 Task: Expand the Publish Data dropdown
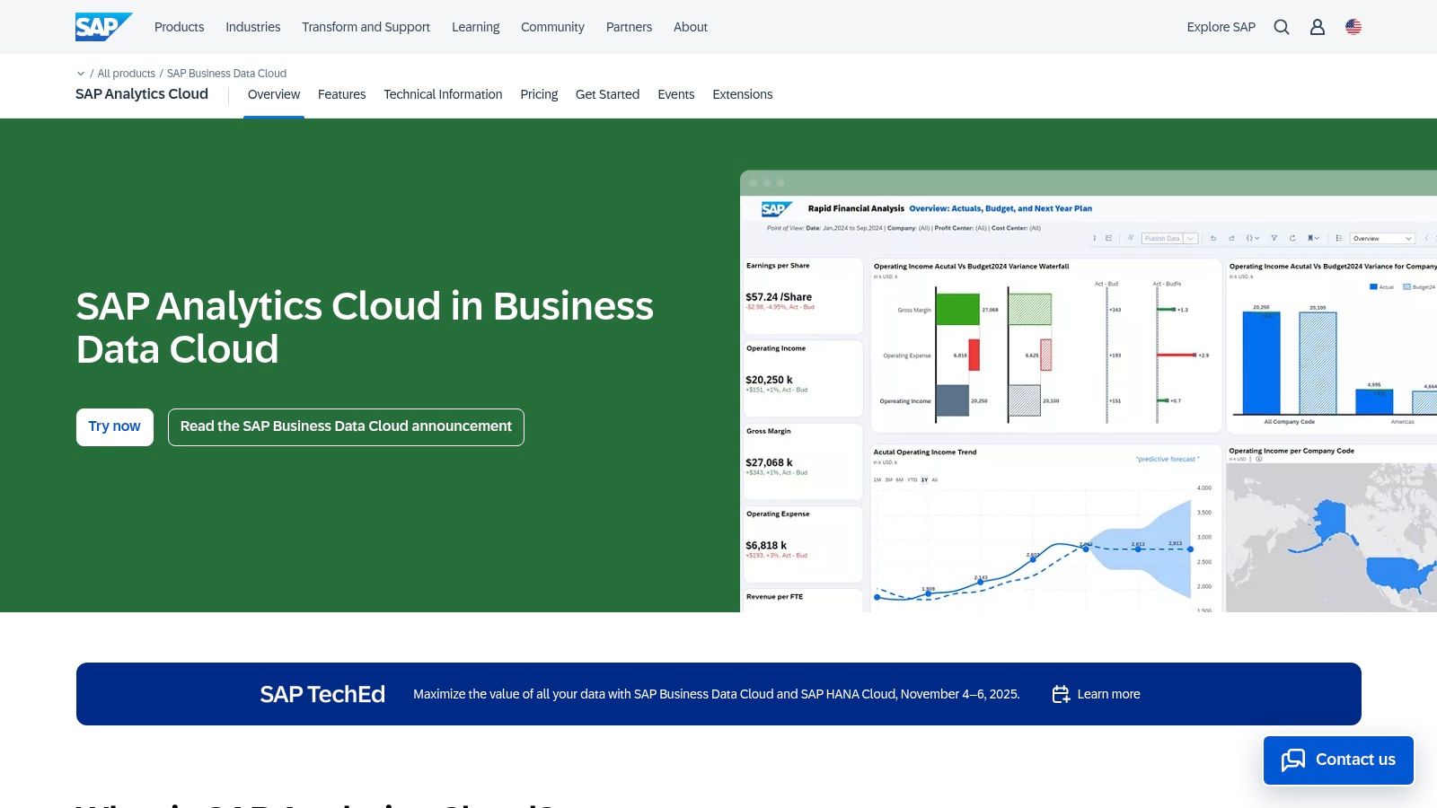coord(1190,238)
